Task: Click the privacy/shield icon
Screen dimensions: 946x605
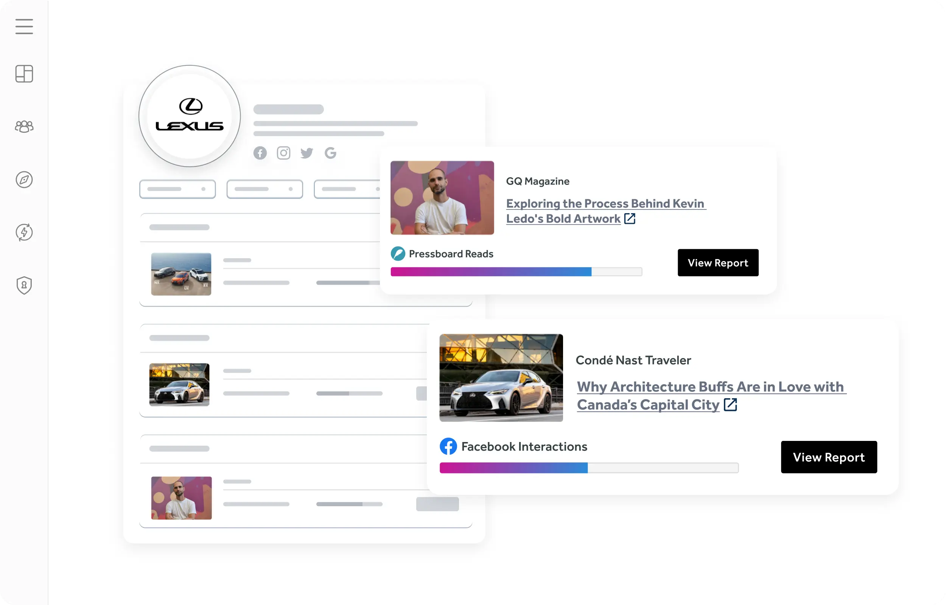Action: click(23, 285)
